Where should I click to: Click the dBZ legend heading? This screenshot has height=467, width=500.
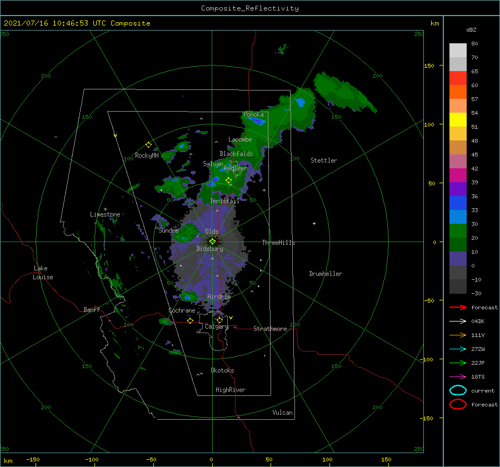point(471,29)
